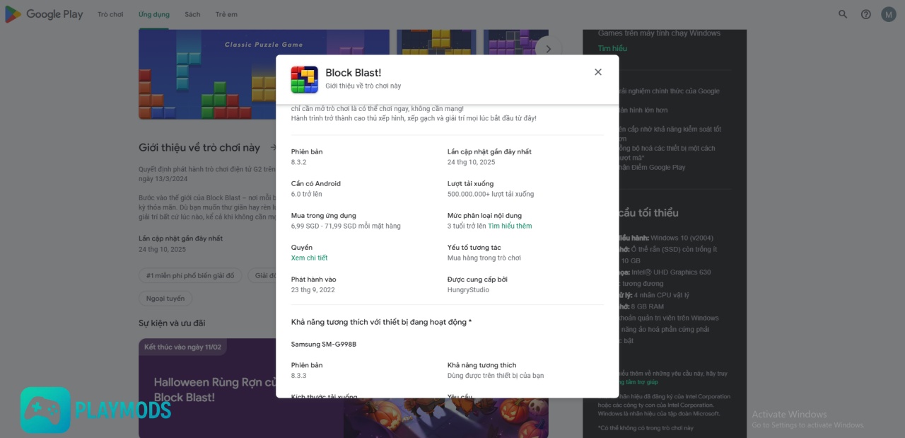This screenshot has height=438, width=905.
Task: Click update date 24 thg 10, 2025 in dialog
Action: pyautogui.click(x=472, y=163)
